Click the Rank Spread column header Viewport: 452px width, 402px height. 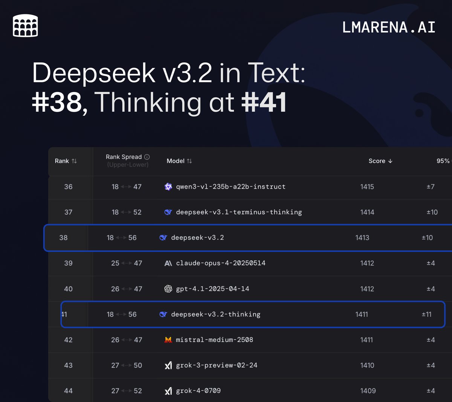[128, 161]
